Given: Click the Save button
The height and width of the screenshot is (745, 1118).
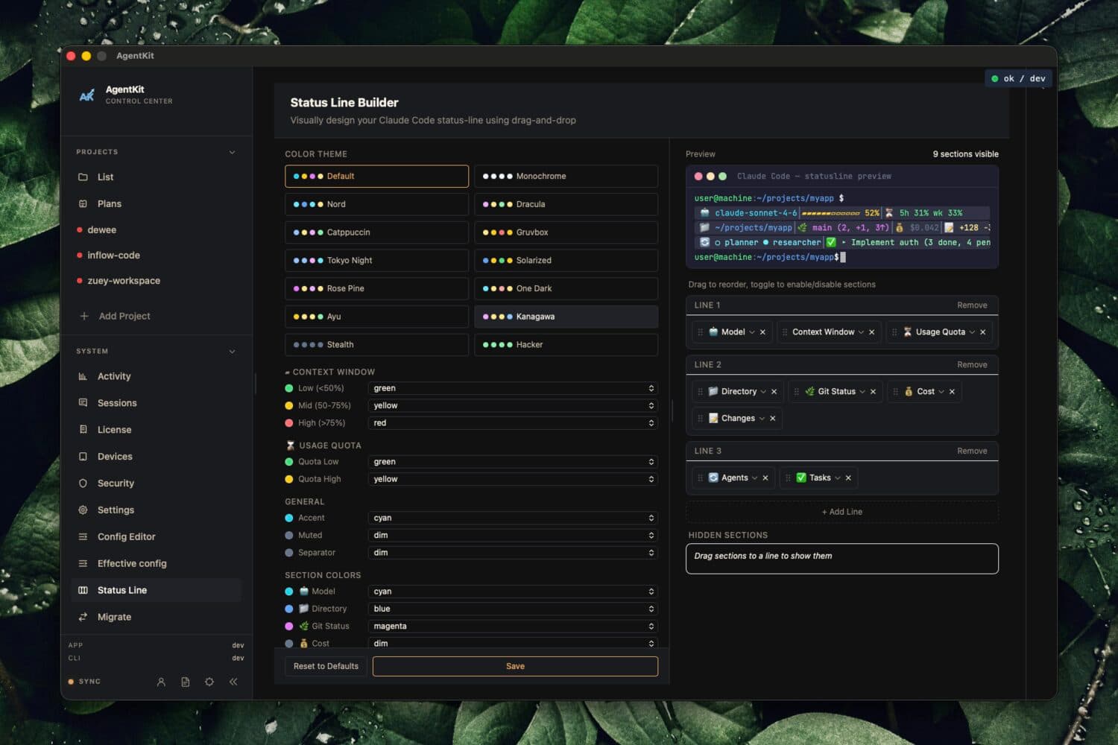Looking at the screenshot, I should 515,666.
